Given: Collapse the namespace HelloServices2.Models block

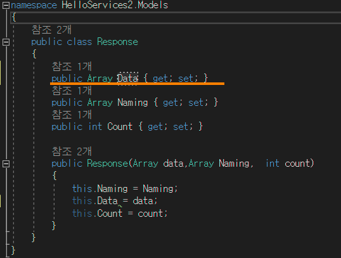Looking at the screenshot, I should [x=6, y=6].
